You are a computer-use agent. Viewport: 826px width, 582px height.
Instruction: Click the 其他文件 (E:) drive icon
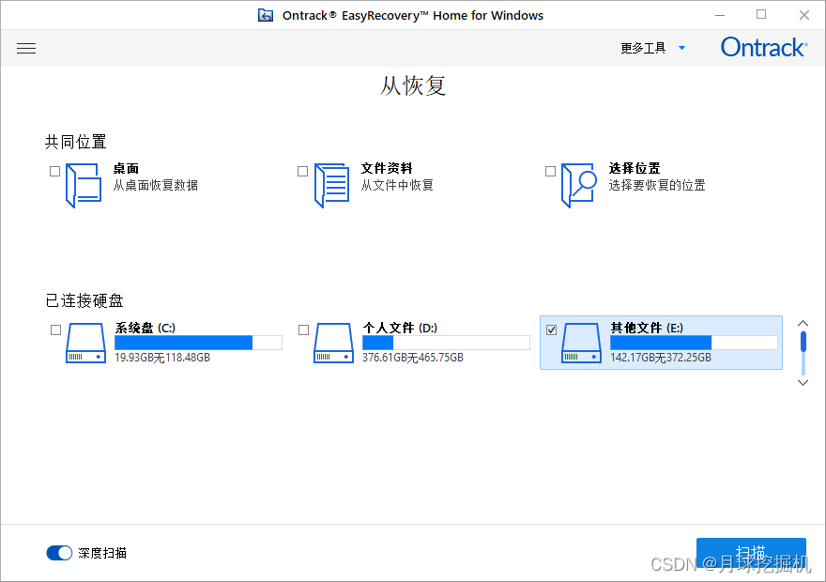[x=582, y=343]
